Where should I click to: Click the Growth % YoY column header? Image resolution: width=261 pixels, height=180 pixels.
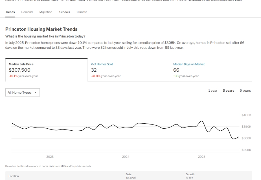point(190,176)
